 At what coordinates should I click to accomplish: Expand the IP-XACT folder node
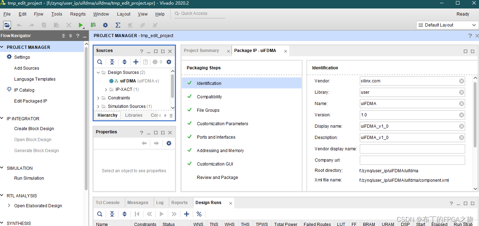click(106, 89)
